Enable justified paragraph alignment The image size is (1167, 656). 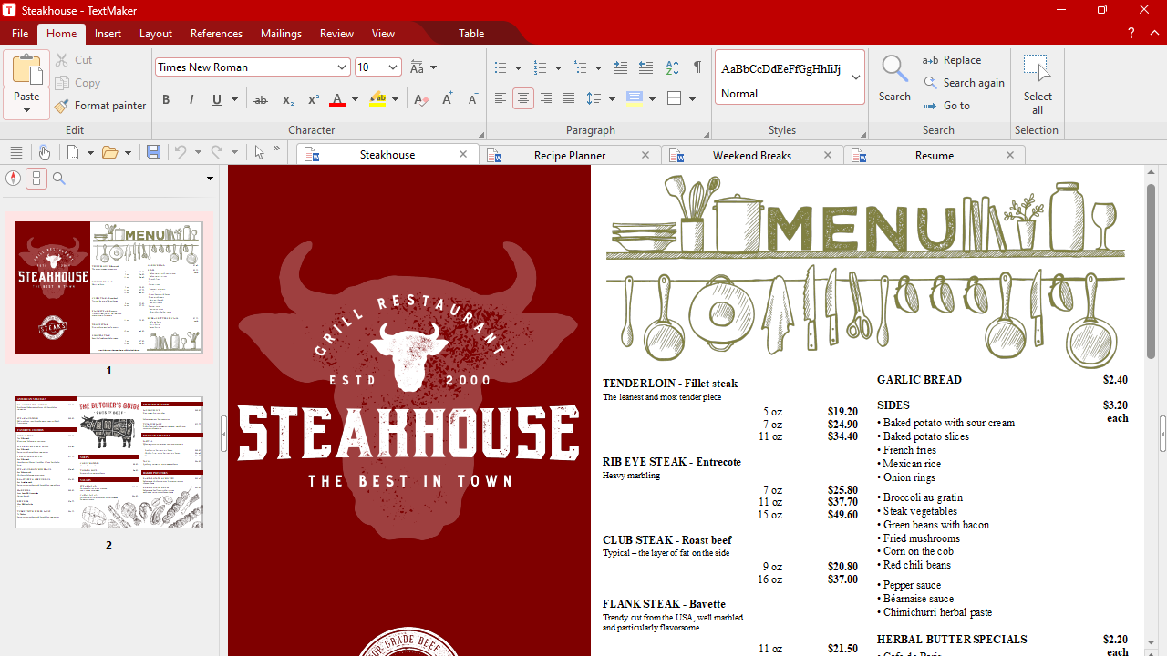point(569,98)
